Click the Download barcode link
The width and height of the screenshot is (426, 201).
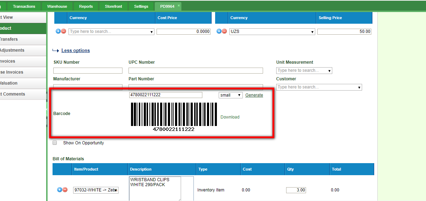click(x=230, y=117)
